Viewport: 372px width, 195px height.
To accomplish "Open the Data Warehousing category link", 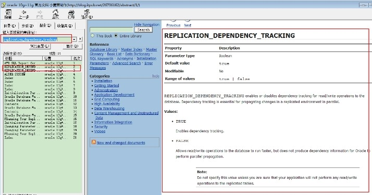I will 109,108.
